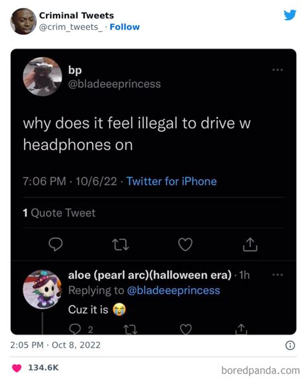Screen dimensions: 307x380
Task: Reply to bp's tweet with comment bubble
Action: [x=56, y=244]
